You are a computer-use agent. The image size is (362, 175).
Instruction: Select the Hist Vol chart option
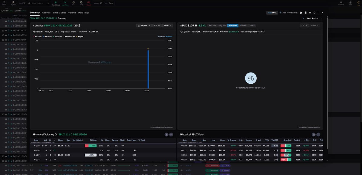[x=212, y=26]
